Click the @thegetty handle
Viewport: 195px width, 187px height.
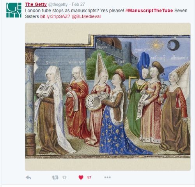tap(58, 5)
